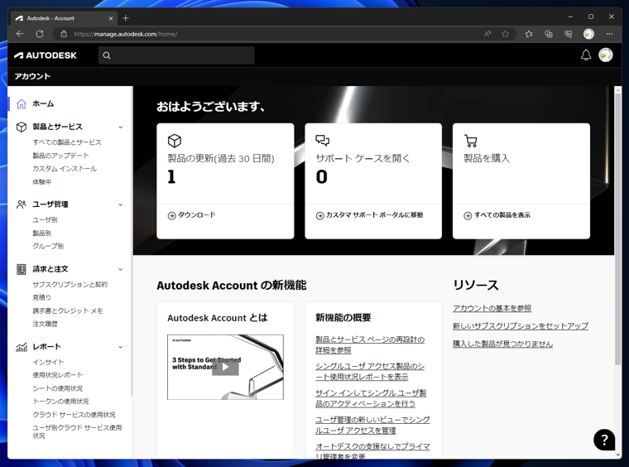
Task: Click the arrow circle icon beside すべての製品を表示
Action: point(468,216)
